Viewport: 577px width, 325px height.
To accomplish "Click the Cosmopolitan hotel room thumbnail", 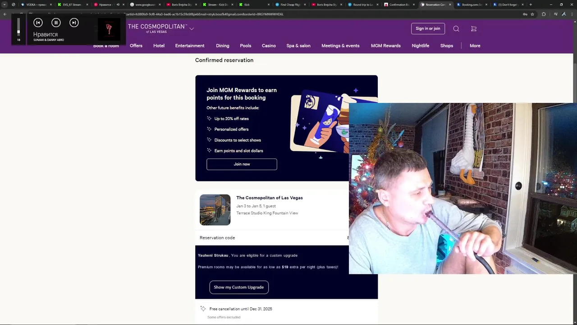I will click(x=215, y=210).
